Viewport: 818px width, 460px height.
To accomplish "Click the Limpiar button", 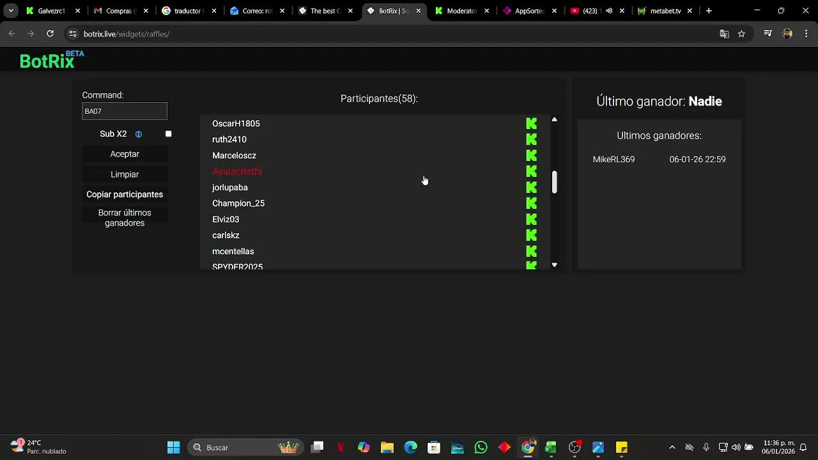I will click(x=125, y=174).
